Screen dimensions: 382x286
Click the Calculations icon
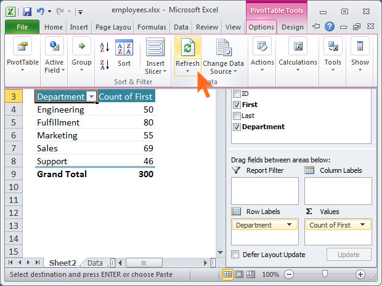tap(298, 46)
